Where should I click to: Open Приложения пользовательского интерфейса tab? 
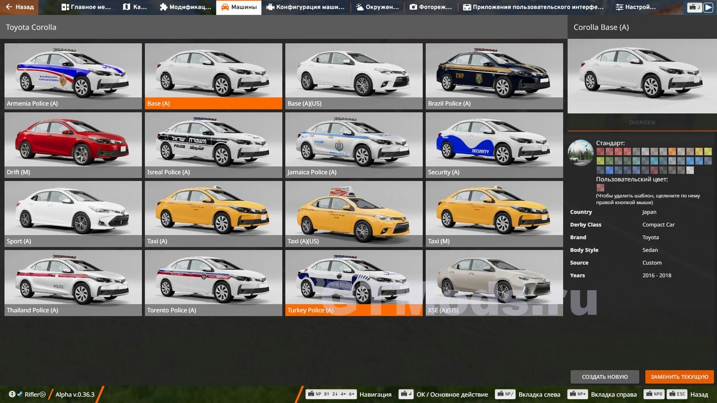pyautogui.click(x=533, y=7)
